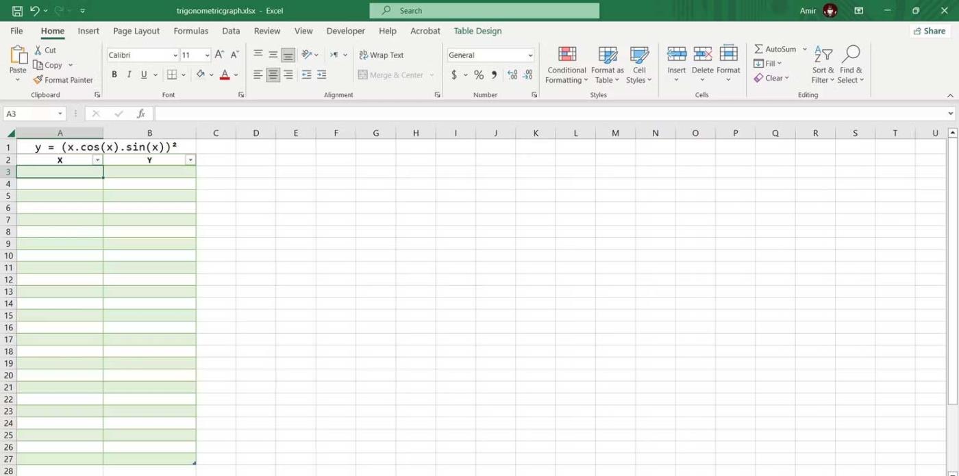Click the Insert cells icon
959x476 pixels.
677,55
